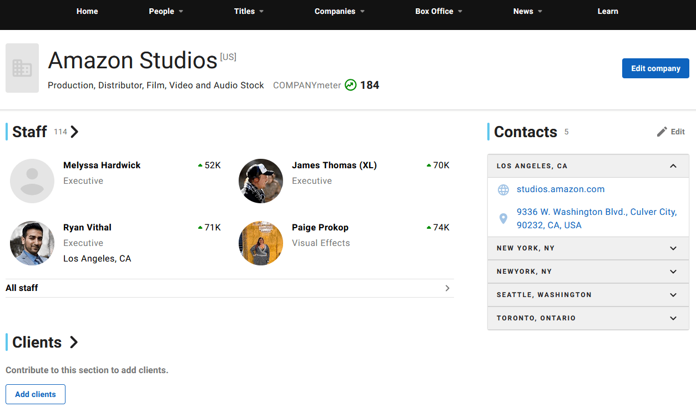Click the pencil icon beside Contacts
Image resolution: width=696 pixels, height=412 pixels.
[662, 132]
